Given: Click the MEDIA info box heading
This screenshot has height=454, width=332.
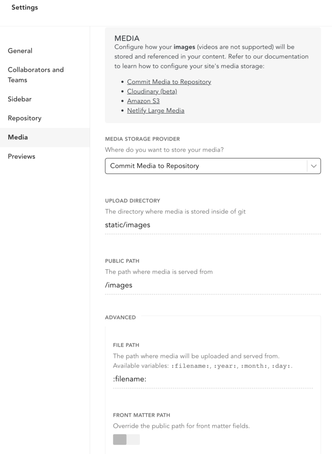Looking at the screenshot, I should point(127,38).
